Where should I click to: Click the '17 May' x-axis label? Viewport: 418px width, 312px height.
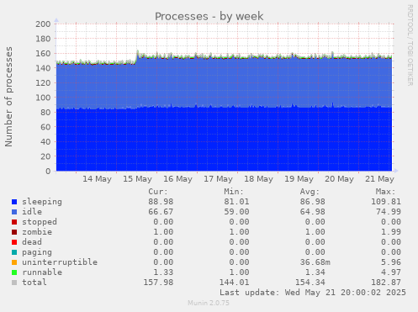point(218,179)
